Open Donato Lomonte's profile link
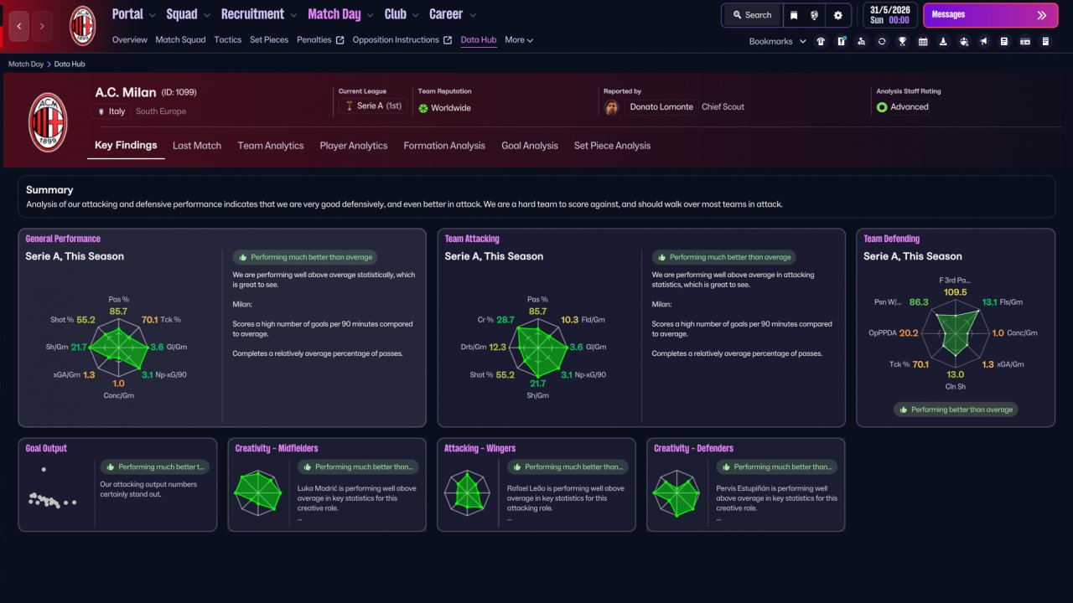 tap(661, 107)
